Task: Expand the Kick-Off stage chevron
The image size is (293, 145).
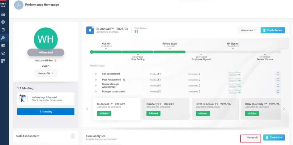Action: 106,49
